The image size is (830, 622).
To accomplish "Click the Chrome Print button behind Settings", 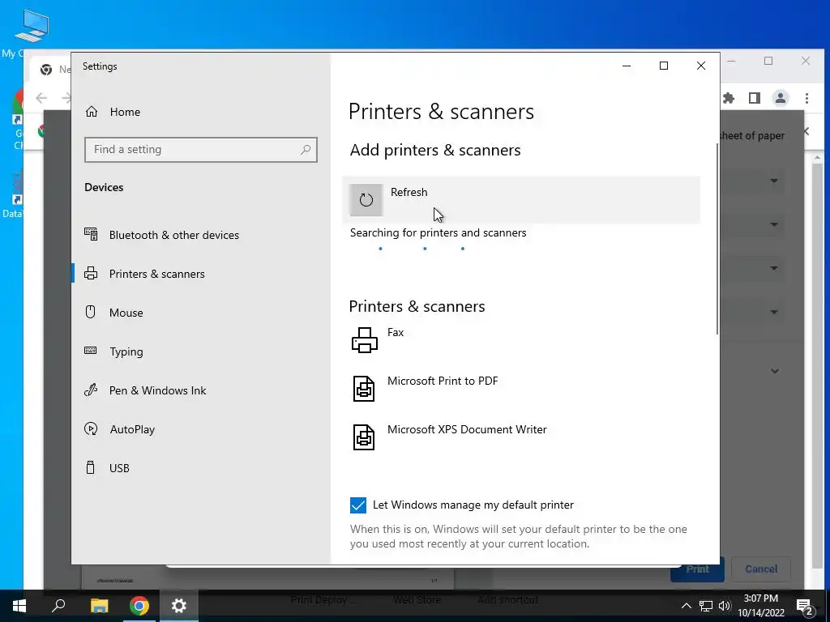I will pyautogui.click(x=696, y=569).
